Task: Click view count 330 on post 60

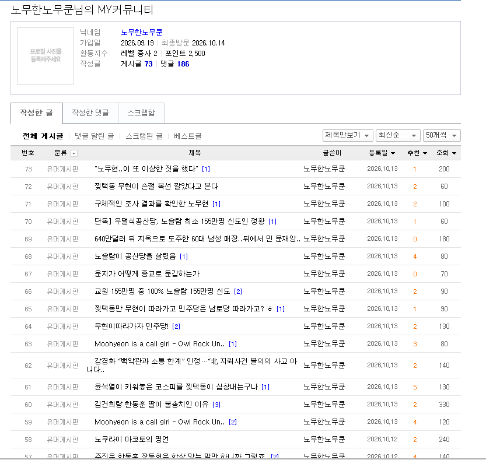Action: click(444, 404)
